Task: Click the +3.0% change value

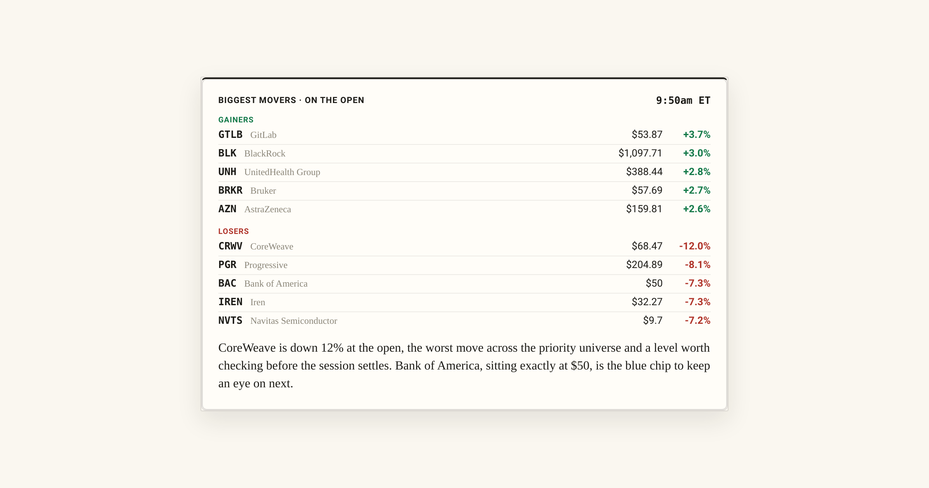Action: [696, 153]
